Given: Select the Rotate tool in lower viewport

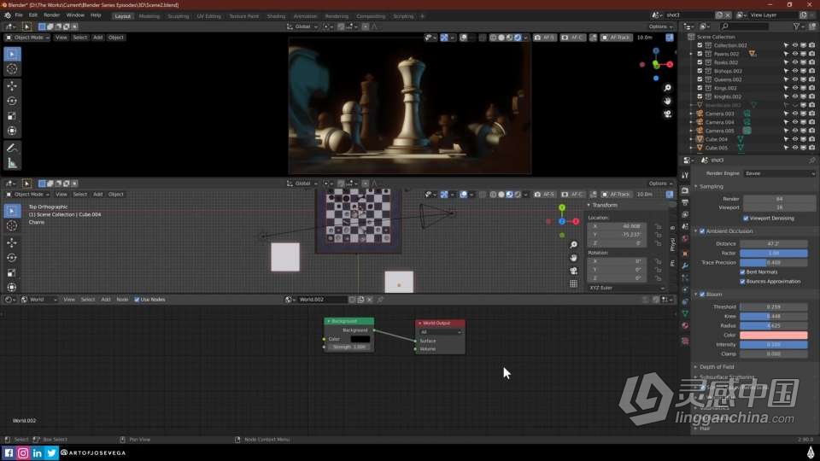Looking at the screenshot, I should 12,258.
